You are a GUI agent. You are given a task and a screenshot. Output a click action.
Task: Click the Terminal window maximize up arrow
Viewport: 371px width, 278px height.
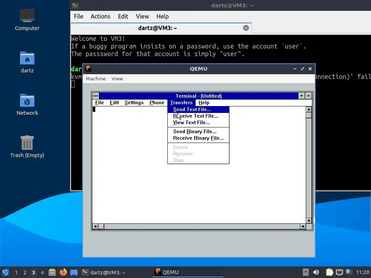pos(309,96)
